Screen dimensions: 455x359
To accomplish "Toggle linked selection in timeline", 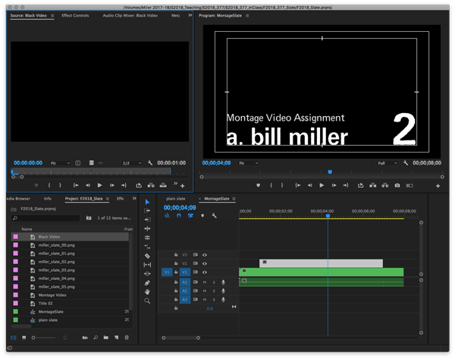I will coord(190,216).
